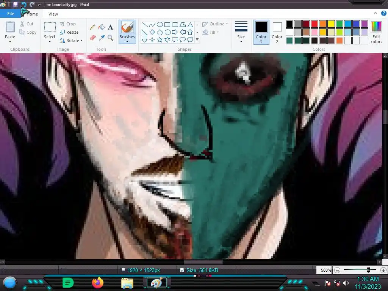Choose the Four-point star shape
Screen dimensions: 388x291
(152, 39)
